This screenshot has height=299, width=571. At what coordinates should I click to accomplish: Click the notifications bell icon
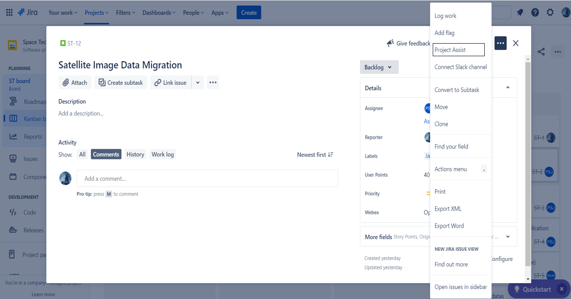[520, 13]
